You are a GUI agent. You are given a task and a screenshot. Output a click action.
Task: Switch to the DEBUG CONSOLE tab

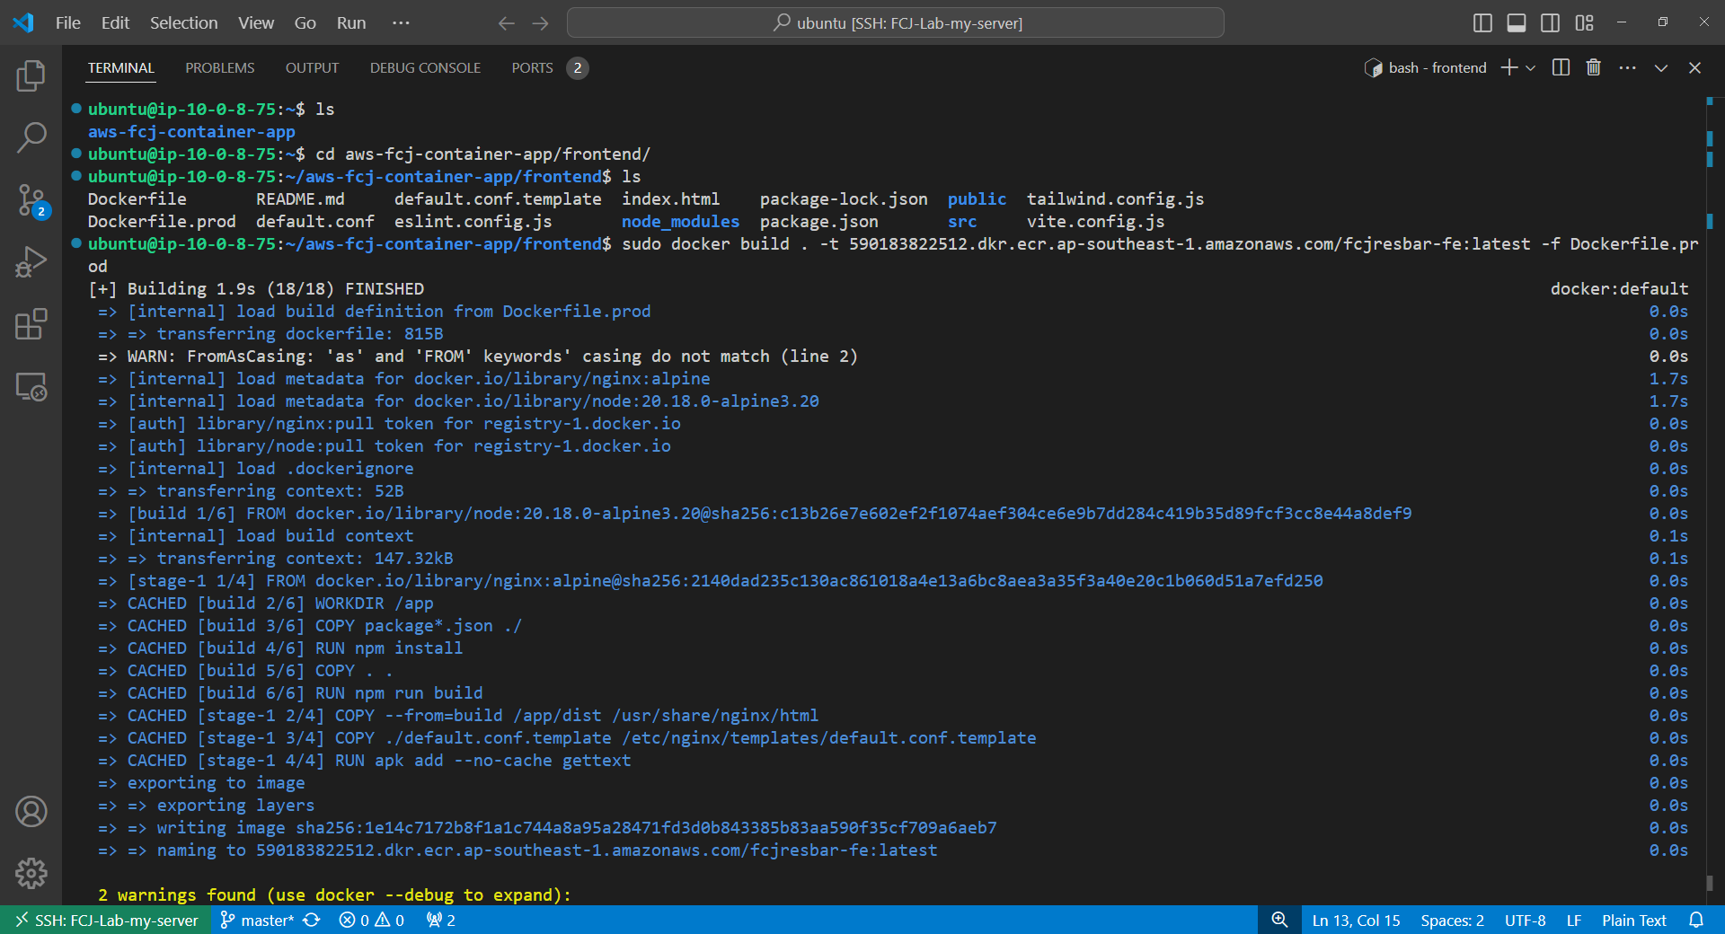pos(425,67)
